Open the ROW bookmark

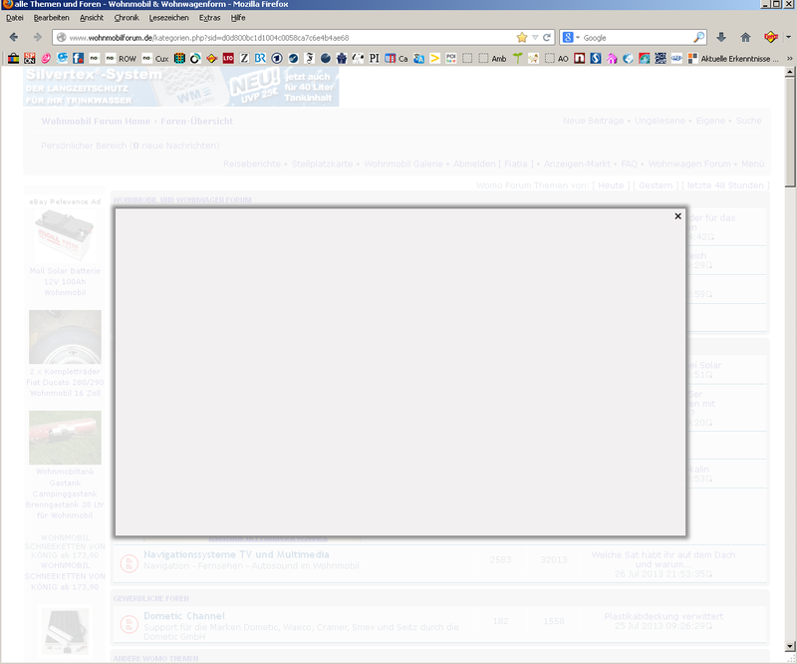127,59
